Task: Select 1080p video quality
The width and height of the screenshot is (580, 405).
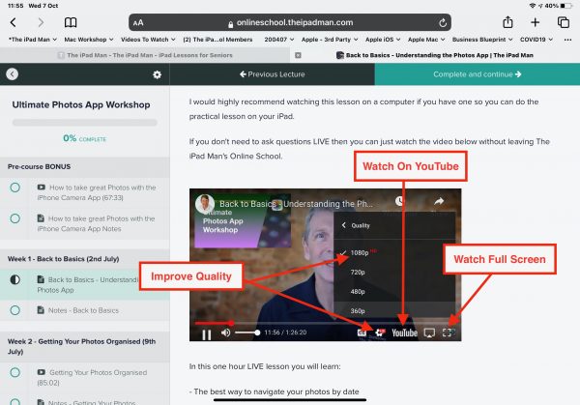Action: click(x=394, y=252)
